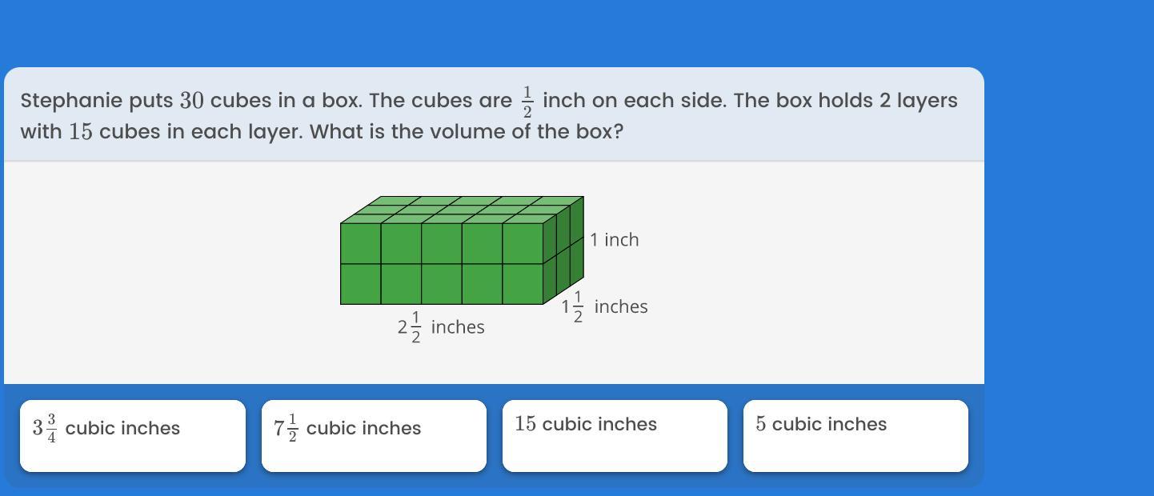1154x496 pixels.
Task: Click the 1/2 fraction in second answer
Action: [292, 428]
